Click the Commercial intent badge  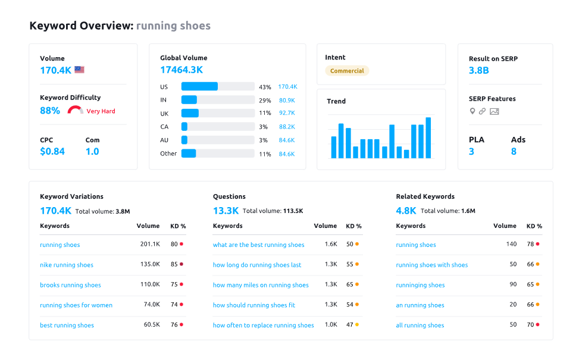[347, 70]
